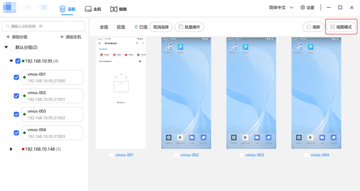The width and height of the screenshot is (360, 191).
Task: Click the settings gear icon
Action: [303, 8]
